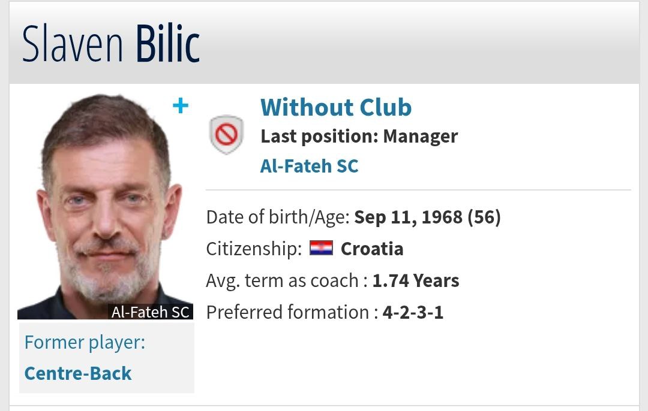
Task: Click the "Date of birth/Age:" label
Action: tap(277, 217)
